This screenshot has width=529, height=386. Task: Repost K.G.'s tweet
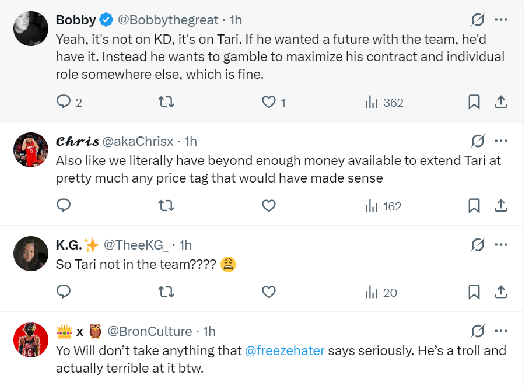click(166, 292)
